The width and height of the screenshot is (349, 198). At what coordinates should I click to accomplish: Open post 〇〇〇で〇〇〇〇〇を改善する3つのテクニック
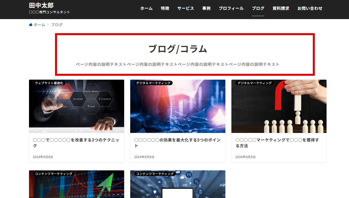tap(76, 143)
